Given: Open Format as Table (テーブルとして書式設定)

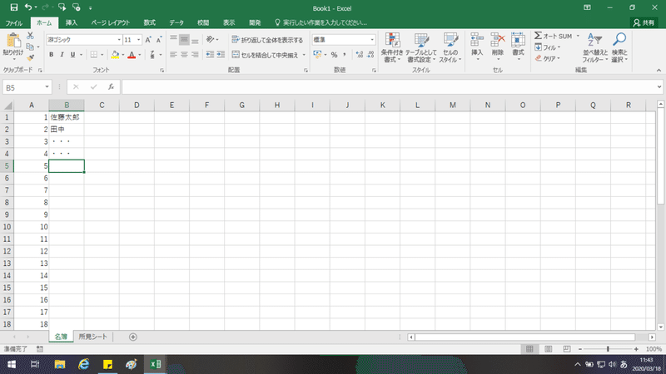Looking at the screenshot, I should pyautogui.click(x=421, y=48).
